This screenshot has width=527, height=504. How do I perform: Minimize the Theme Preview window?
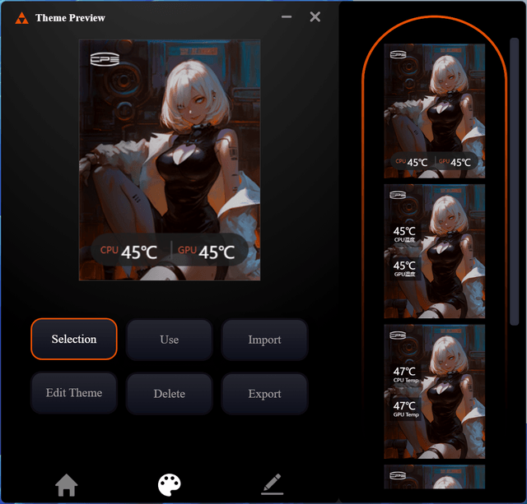[287, 16]
